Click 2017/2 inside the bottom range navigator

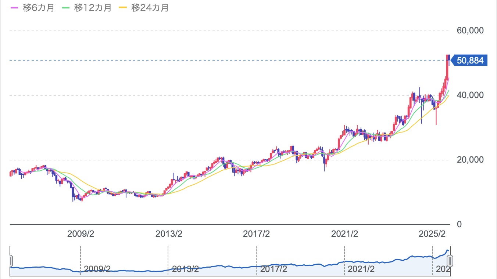pos(273,269)
